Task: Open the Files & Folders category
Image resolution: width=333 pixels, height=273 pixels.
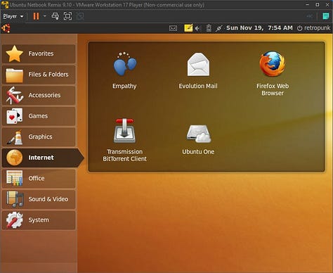Action: point(39,75)
